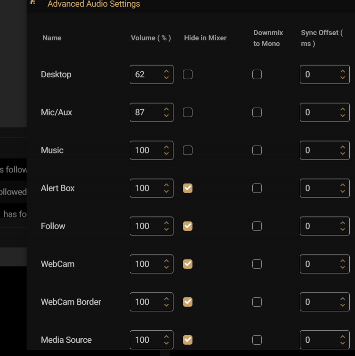Select the Mic/Aux source name
Screen dimensions: 355x356
click(x=57, y=112)
